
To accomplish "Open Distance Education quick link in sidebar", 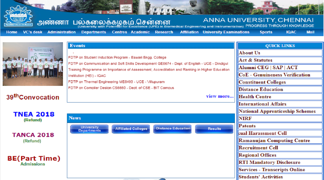I will pyautogui.click(x=261, y=89).
